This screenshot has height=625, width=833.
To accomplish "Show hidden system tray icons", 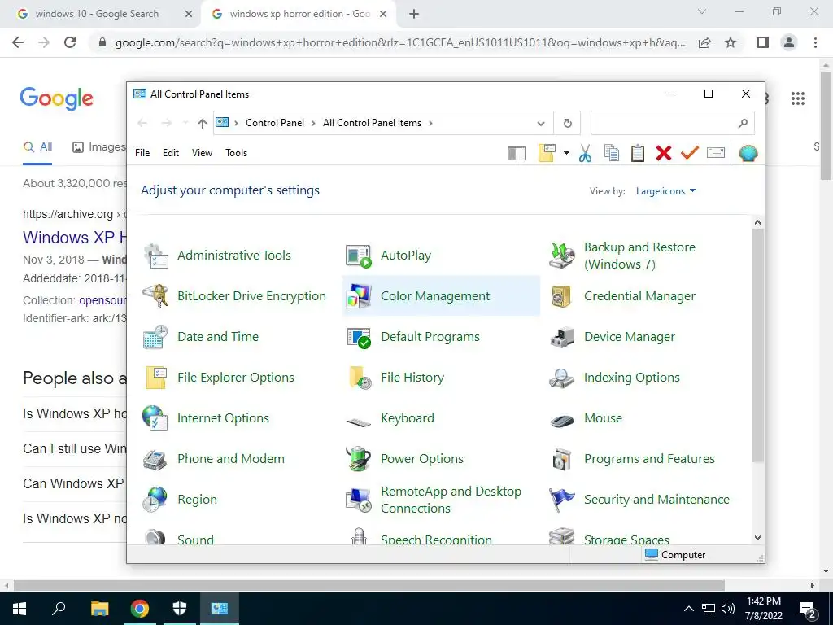I will [688, 609].
